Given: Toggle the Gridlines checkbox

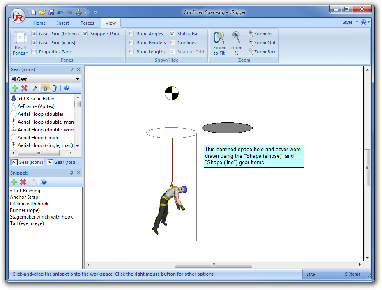Looking at the screenshot, I should pos(173,43).
